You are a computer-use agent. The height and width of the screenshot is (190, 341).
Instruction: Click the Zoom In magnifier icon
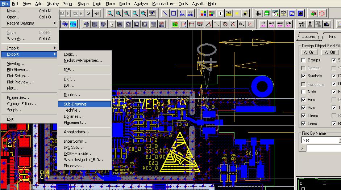[x=127, y=14]
